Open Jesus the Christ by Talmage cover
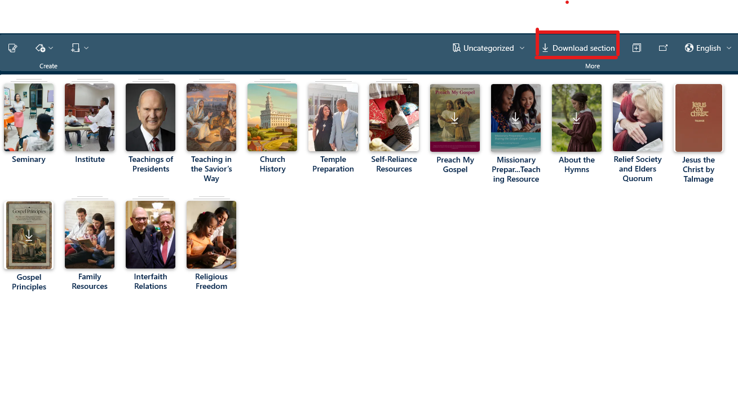 pyautogui.click(x=699, y=118)
